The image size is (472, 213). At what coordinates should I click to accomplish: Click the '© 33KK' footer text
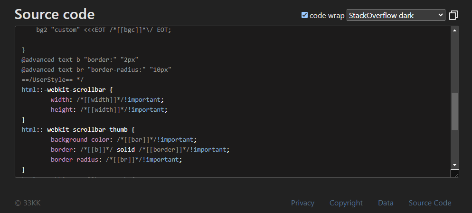[x=28, y=203]
